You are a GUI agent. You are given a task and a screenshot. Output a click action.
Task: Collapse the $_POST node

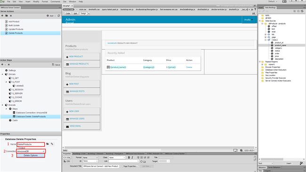click(6, 82)
